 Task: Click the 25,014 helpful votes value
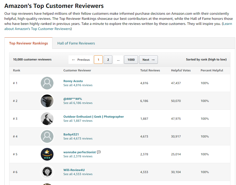(x=176, y=154)
